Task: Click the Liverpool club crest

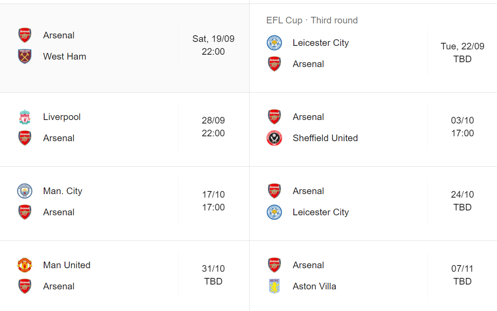Action: [x=25, y=117]
